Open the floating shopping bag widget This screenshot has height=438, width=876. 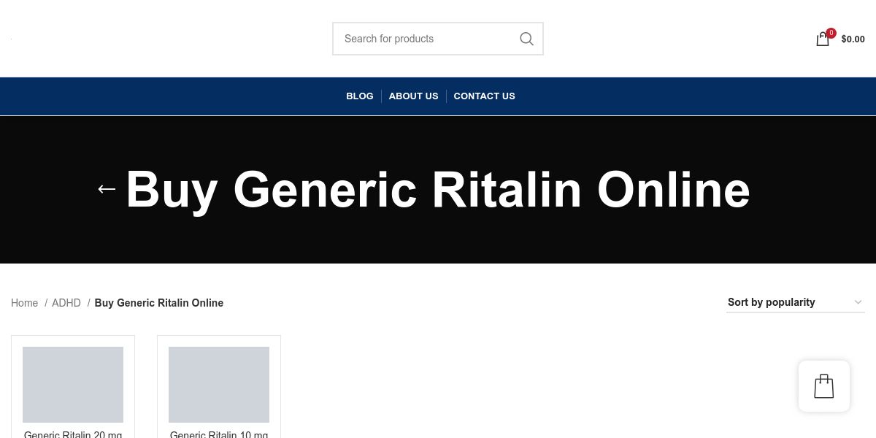pos(824,386)
